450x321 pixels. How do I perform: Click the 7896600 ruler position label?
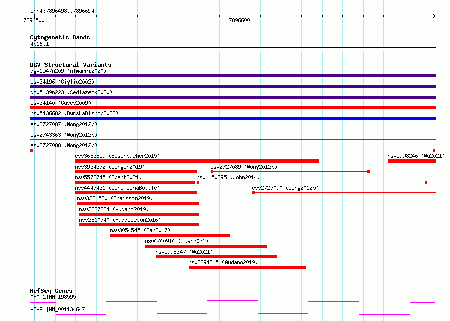[239, 20]
